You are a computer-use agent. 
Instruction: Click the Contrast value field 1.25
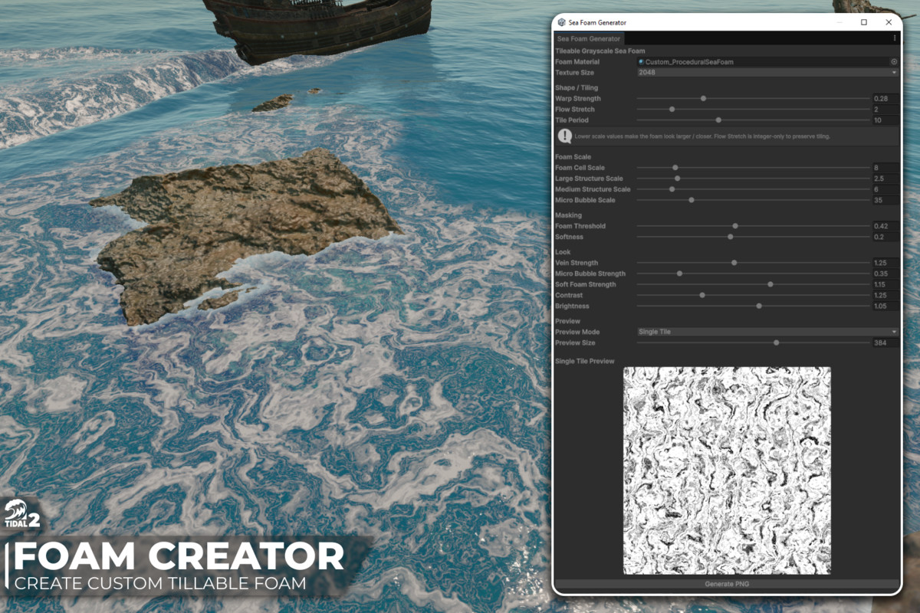tap(885, 295)
